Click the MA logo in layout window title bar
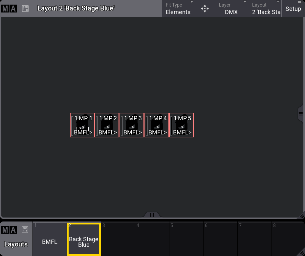305x256 pixels. pyautogui.click(x=9, y=9)
